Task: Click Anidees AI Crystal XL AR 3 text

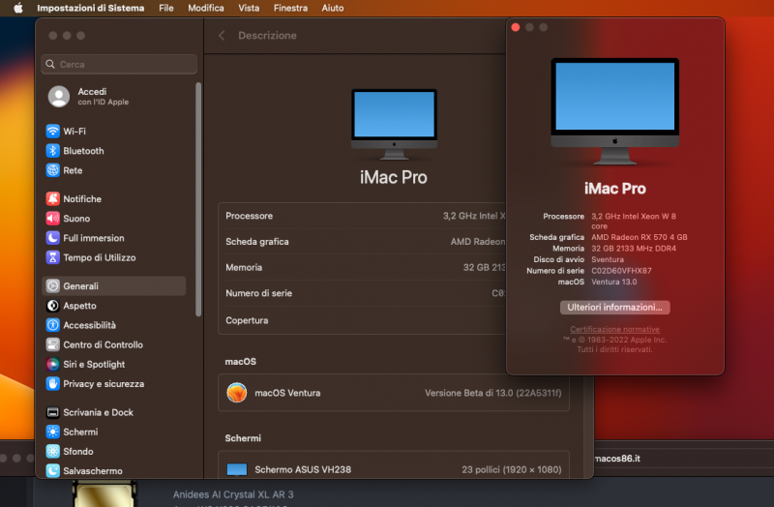Action: coord(233,494)
